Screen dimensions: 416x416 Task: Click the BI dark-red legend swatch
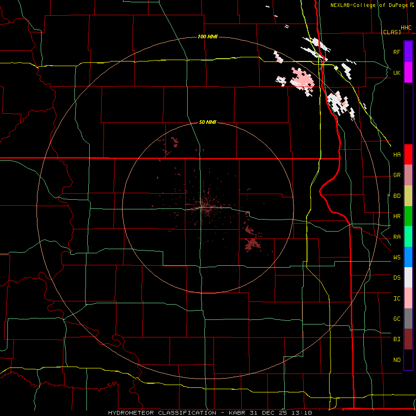408,339
